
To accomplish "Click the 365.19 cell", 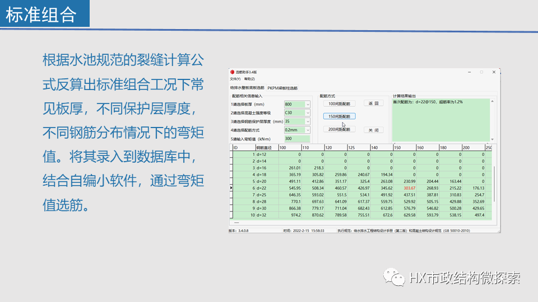I will point(290,174).
